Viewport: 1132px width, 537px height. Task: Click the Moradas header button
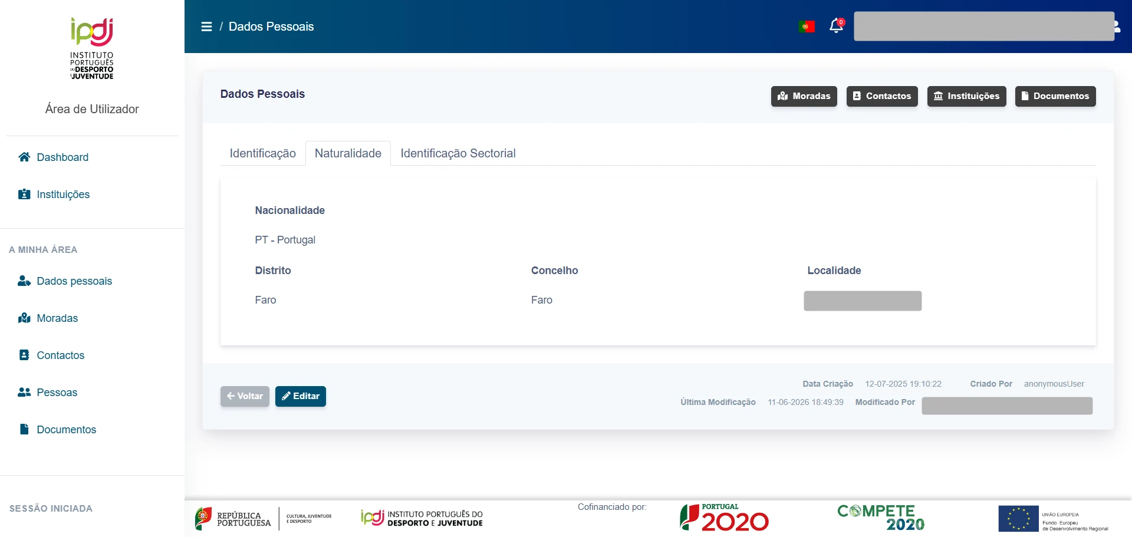(804, 96)
